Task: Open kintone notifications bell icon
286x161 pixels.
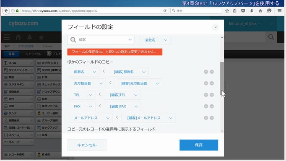Action: tap(29, 37)
